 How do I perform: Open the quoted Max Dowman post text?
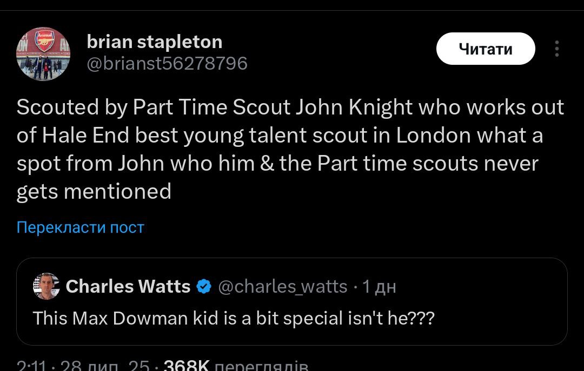click(x=233, y=318)
